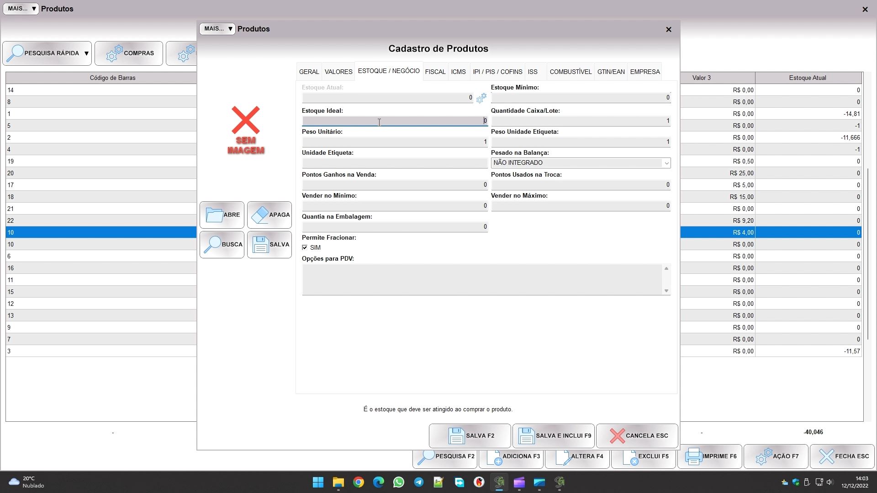Click the SEM IMAGEM placeholder picture
Viewport: 877px width, 493px height.
click(246, 130)
